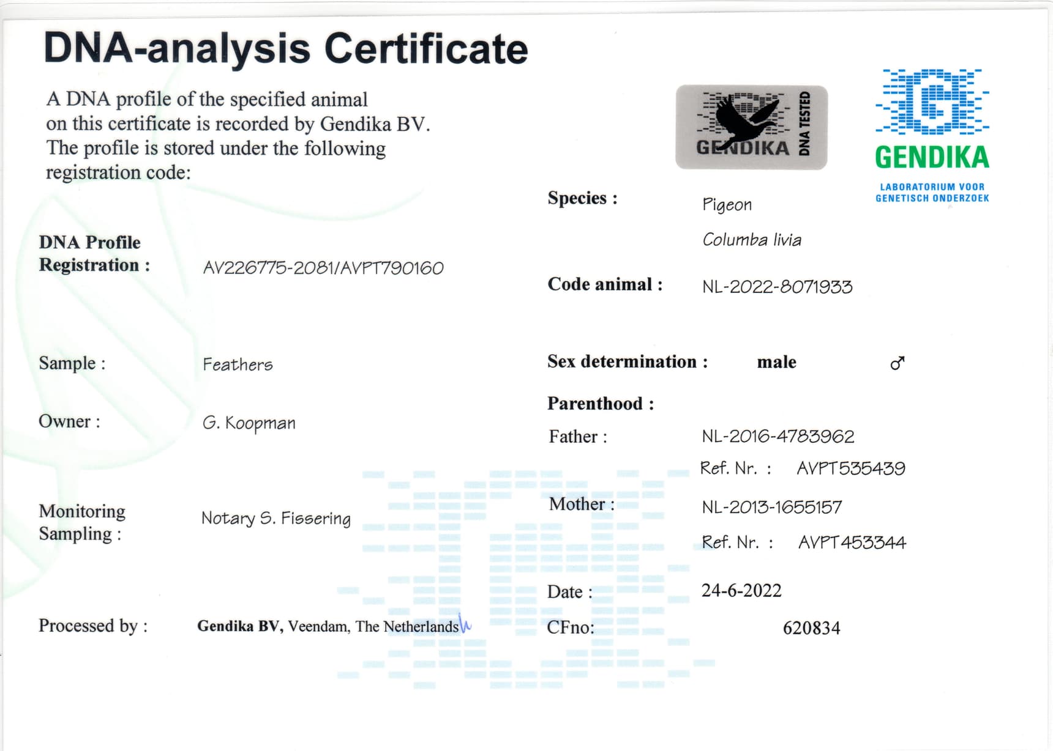Click the Gendika DNA Tested hologram sticker
Image resolution: width=1053 pixels, height=751 pixels.
coord(751,127)
